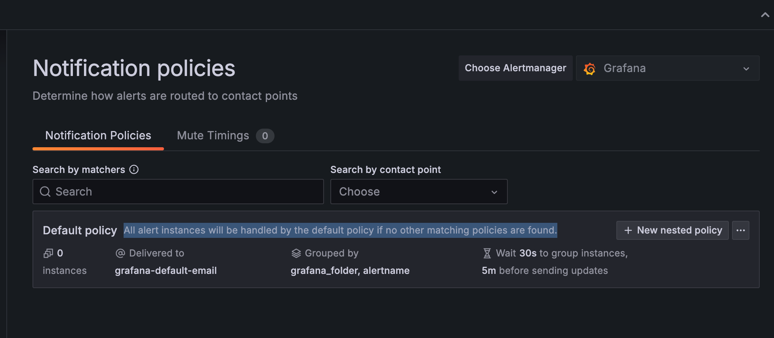Click the grafana-default-email contact point

pos(166,271)
